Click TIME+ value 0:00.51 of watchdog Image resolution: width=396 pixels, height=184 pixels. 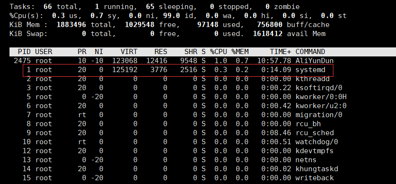tap(276, 142)
